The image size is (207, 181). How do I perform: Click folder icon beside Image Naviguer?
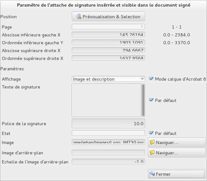click(x=152, y=142)
